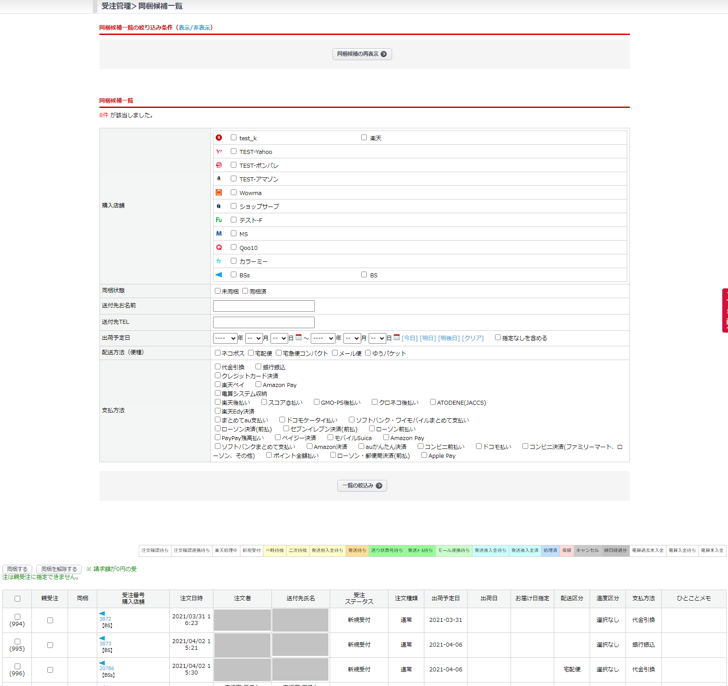Click the store icon above order 3872
The width and height of the screenshot is (728, 686).
[102, 613]
